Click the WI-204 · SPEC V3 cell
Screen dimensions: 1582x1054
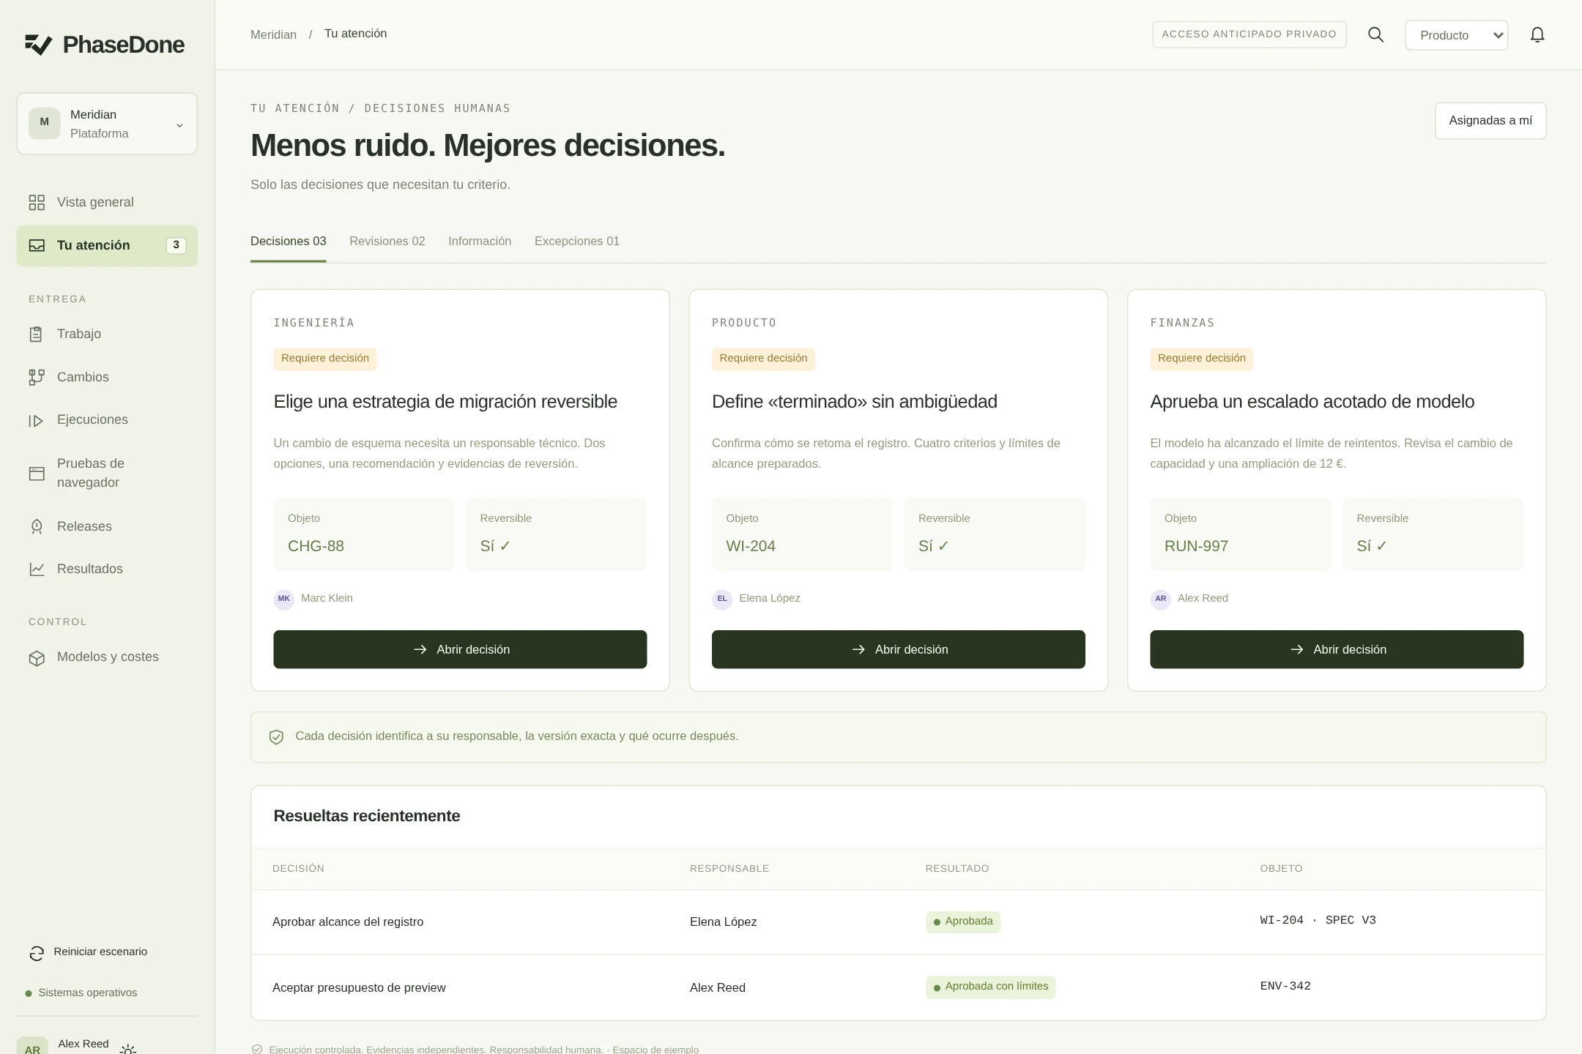click(x=1318, y=921)
